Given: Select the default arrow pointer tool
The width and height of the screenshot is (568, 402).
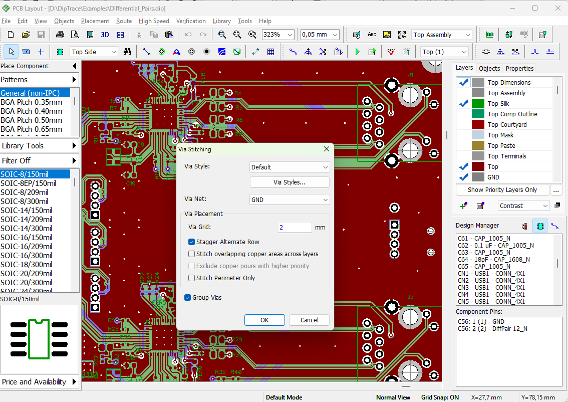Looking at the screenshot, I should (11, 52).
